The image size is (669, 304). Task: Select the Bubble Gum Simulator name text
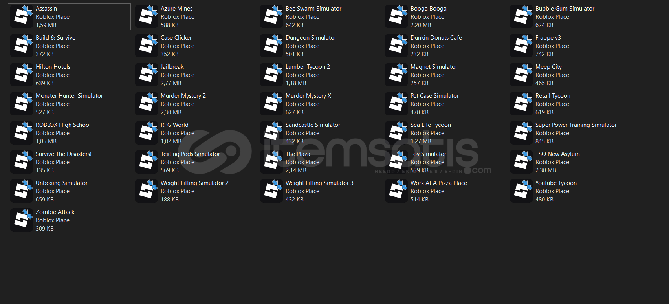point(565,9)
